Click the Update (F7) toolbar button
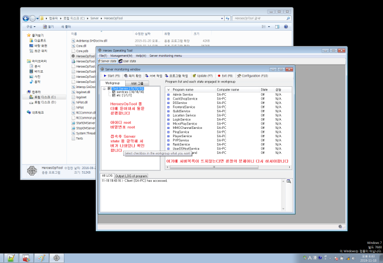 pos(203,76)
